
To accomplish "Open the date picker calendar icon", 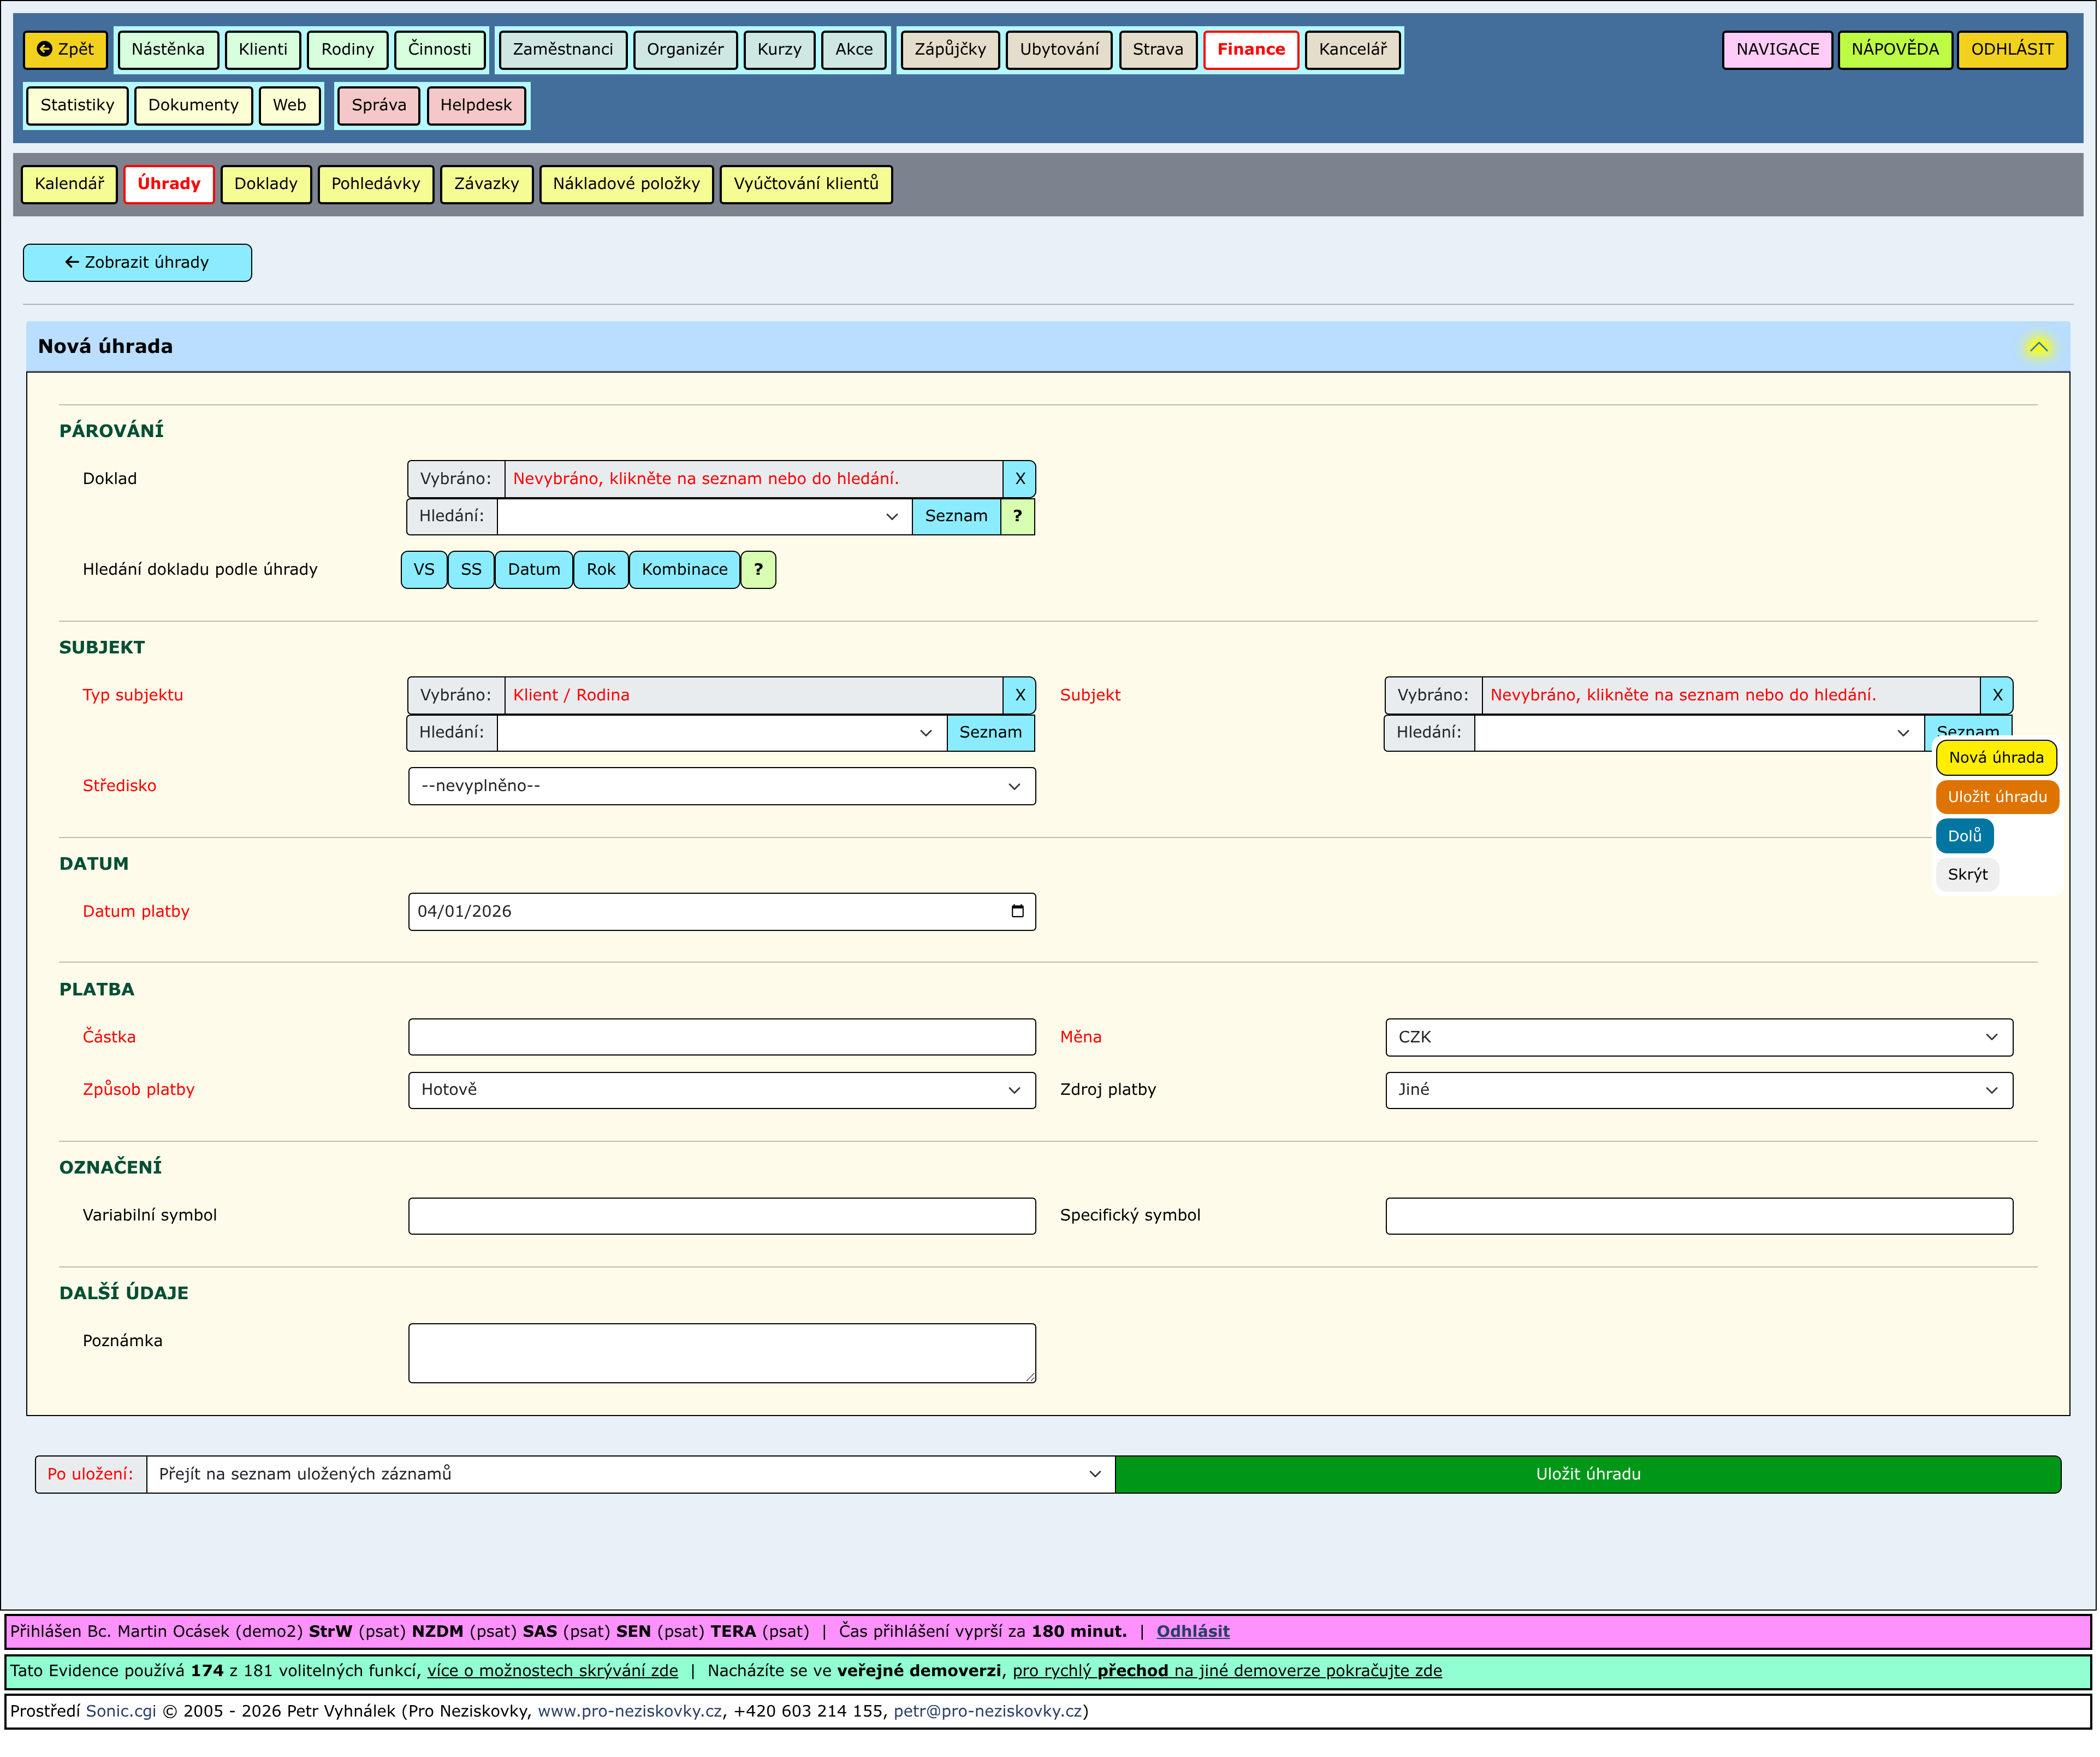I will [1018, 911].
